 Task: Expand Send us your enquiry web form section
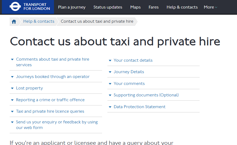coord(56,125)
